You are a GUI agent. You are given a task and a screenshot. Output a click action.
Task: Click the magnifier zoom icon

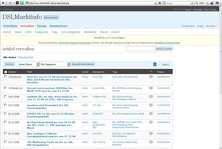(x=197, y=3)
